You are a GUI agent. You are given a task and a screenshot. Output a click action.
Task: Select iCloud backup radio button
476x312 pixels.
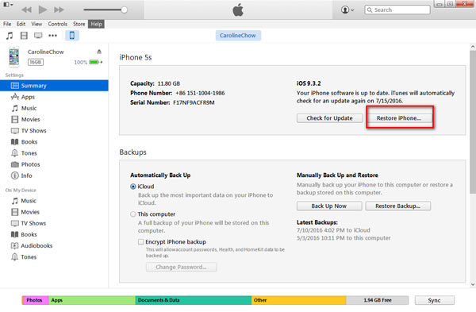point(133,187)
